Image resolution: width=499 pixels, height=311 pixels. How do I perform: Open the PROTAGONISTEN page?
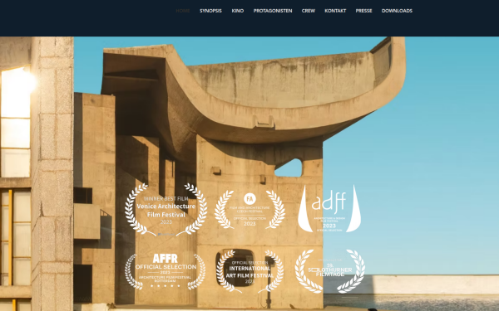tap(273, 11)
